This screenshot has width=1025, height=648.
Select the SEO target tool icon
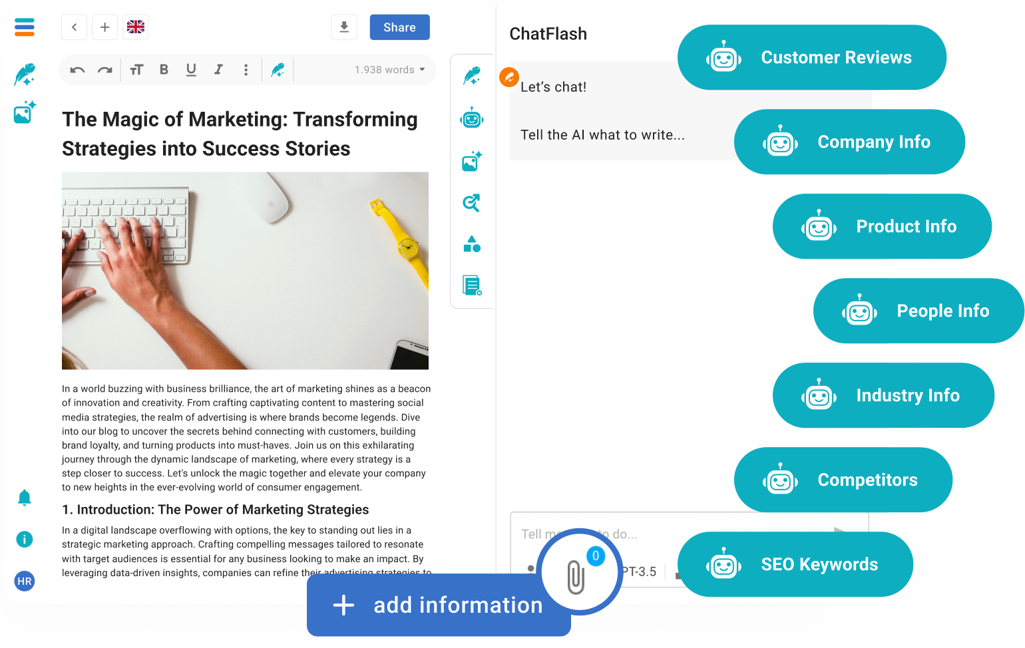click(472, 203)
